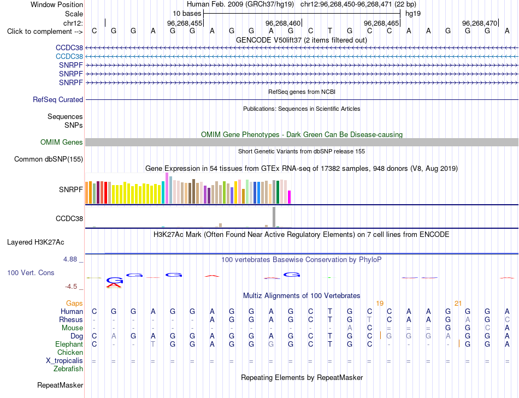Viewport: 519px width, 398px height.
Task: Click the black CCDC38 label beside the expression chart
Action: [69, 219]
